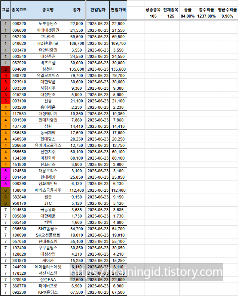This screenshot has height=296, width=238.
Task: Click stock name KPX홀딩스
Action: click(x=48, y=292)
